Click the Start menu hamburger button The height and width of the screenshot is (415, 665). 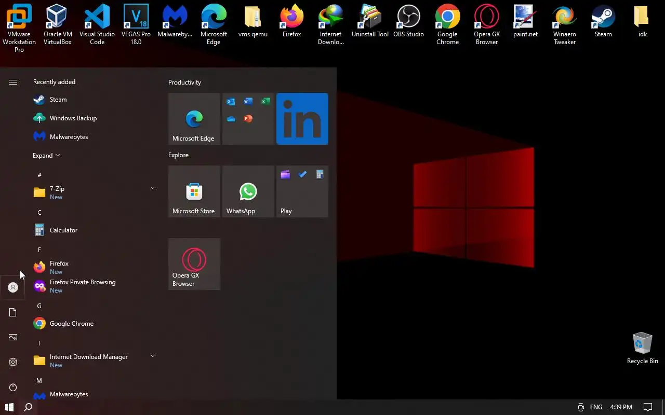[x=13, y=82]
